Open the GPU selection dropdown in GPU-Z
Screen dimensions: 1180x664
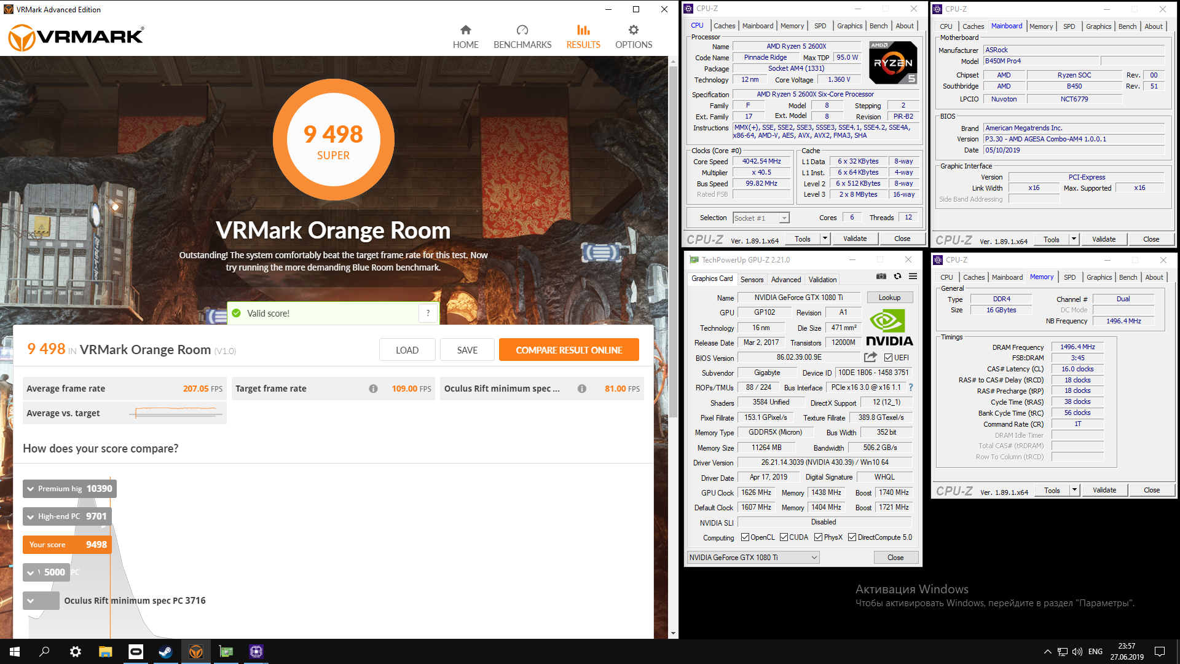[754, 558]
